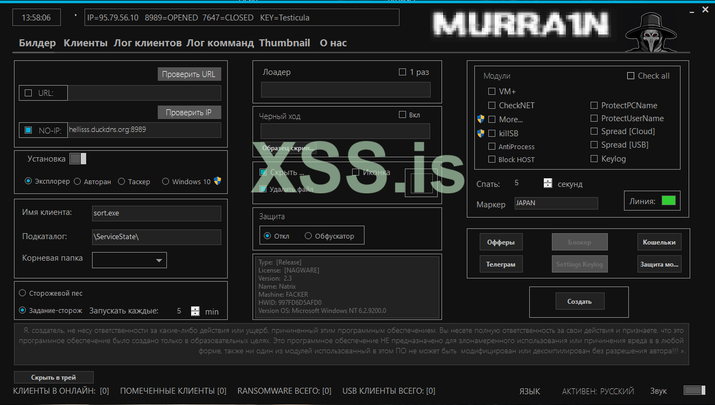Open the Билдер tab
Image resolution: width=715 pixels, height=405 pixels.
[x=37, y=43]
